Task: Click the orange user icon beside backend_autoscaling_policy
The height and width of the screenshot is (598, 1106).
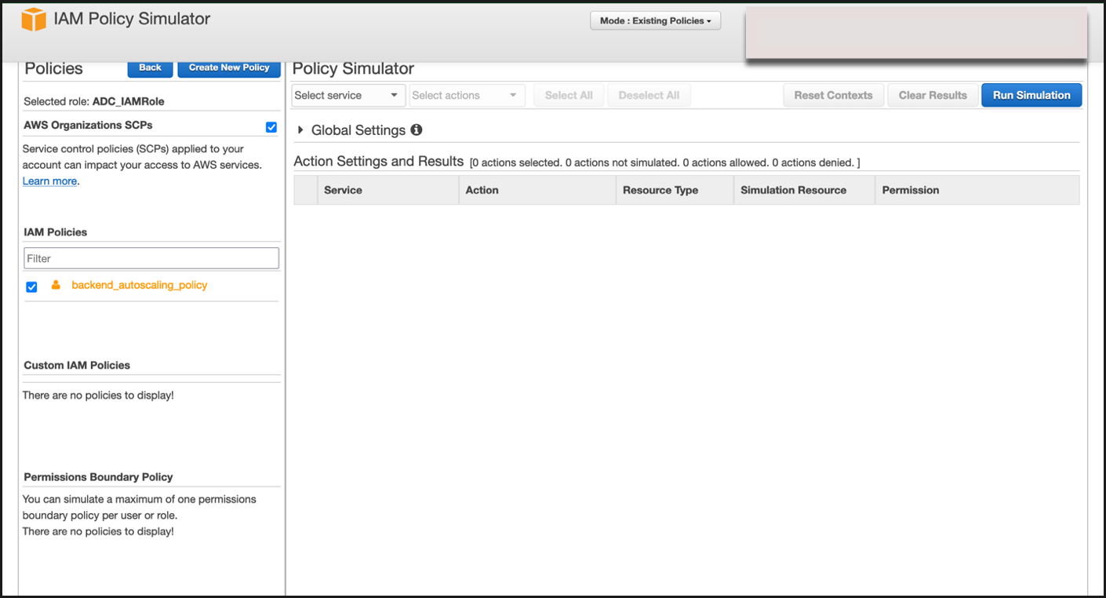Action: [x=56, y=285]
